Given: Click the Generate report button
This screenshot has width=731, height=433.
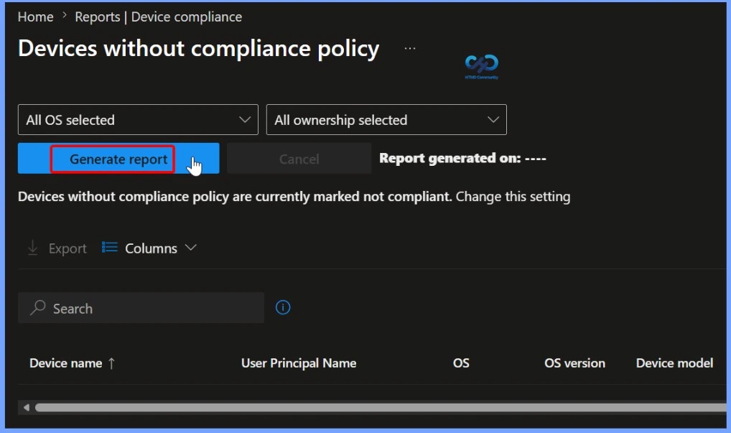Looking at the screenshot, I should click(x=118, y=159).
